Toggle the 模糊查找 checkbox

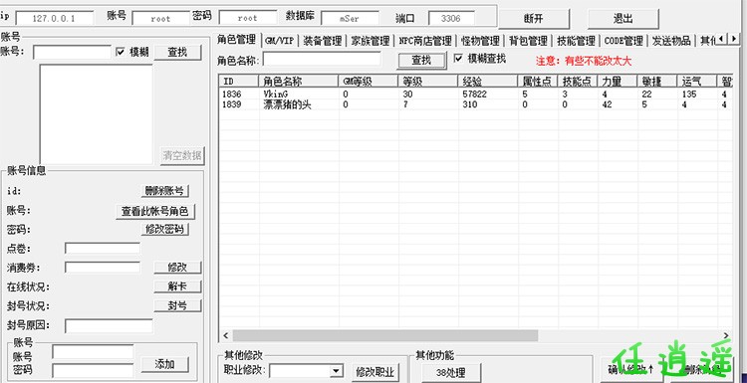click(458, 59)
